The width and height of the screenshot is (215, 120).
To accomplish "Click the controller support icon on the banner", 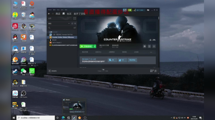I will 154,40.
